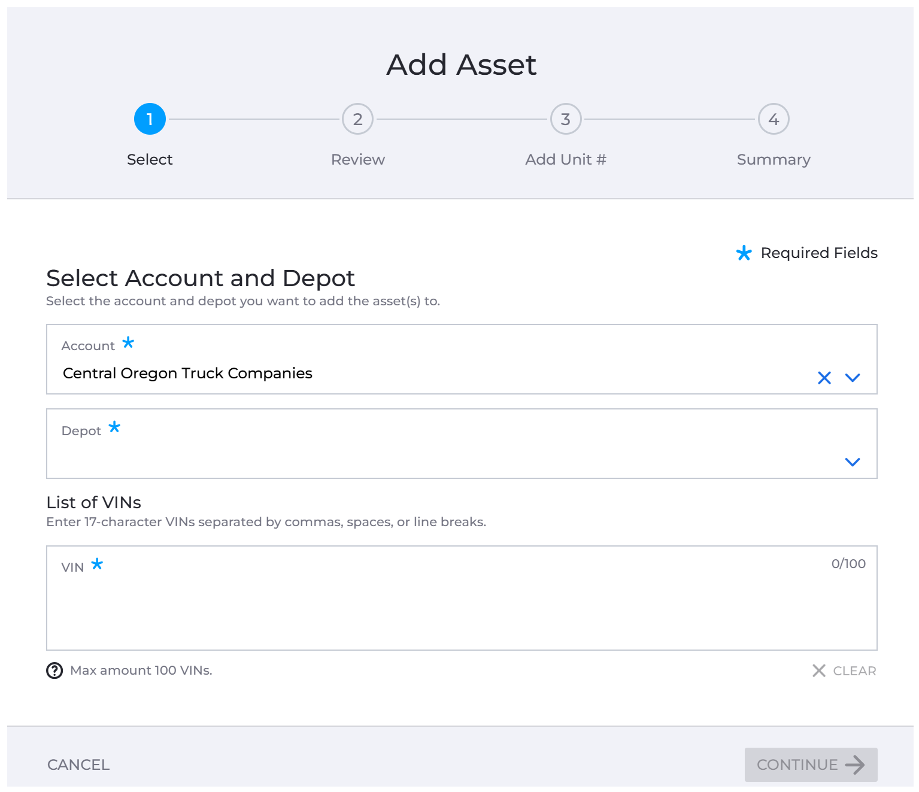The width and height of the screenshot is (919, 792).
Task: Click the 0/100 VIN counter
Action: click(848, 563)
